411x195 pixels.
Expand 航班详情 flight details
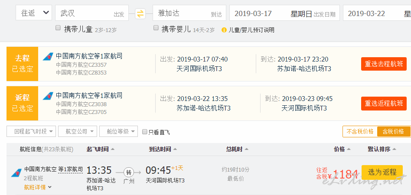[38, 187]
